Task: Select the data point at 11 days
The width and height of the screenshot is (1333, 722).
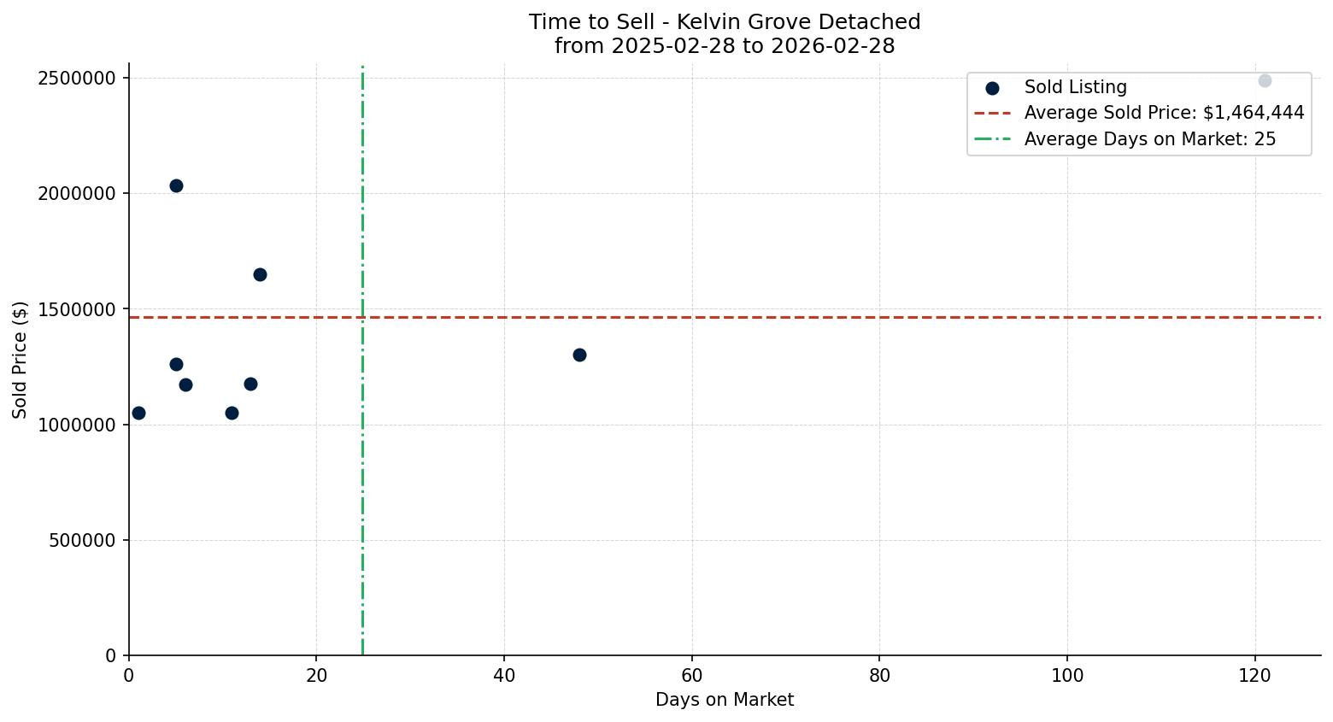Action: point(231,412)
